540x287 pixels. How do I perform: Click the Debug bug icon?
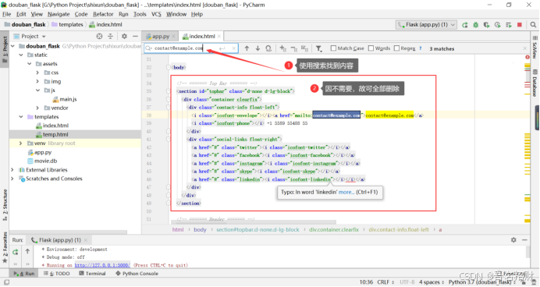[475, 25]
